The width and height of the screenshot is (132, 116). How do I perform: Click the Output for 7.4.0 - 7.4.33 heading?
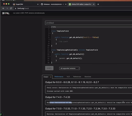(58, 97)
